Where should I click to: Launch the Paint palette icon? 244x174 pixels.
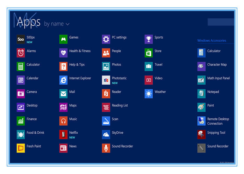click(201, 107)
